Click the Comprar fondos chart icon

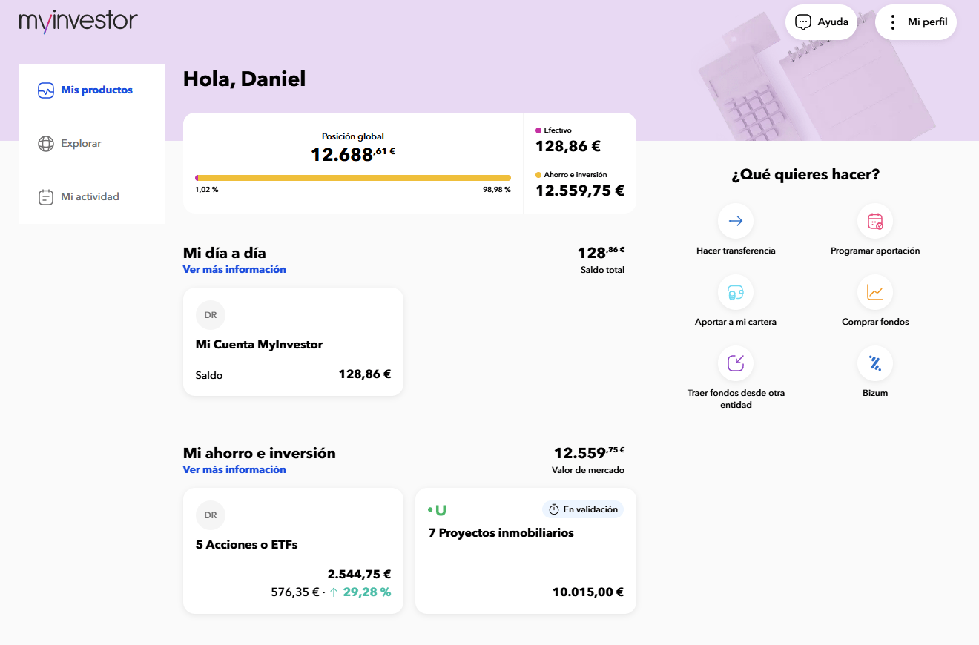(x=875, y=292)
